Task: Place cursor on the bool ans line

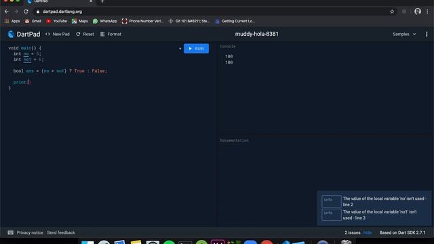Action: pos(60,70)
